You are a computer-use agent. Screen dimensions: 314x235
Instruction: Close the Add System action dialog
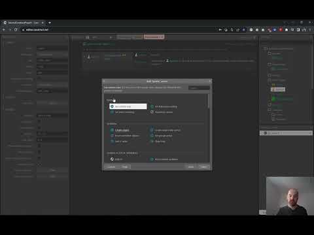tap(210, 81)
